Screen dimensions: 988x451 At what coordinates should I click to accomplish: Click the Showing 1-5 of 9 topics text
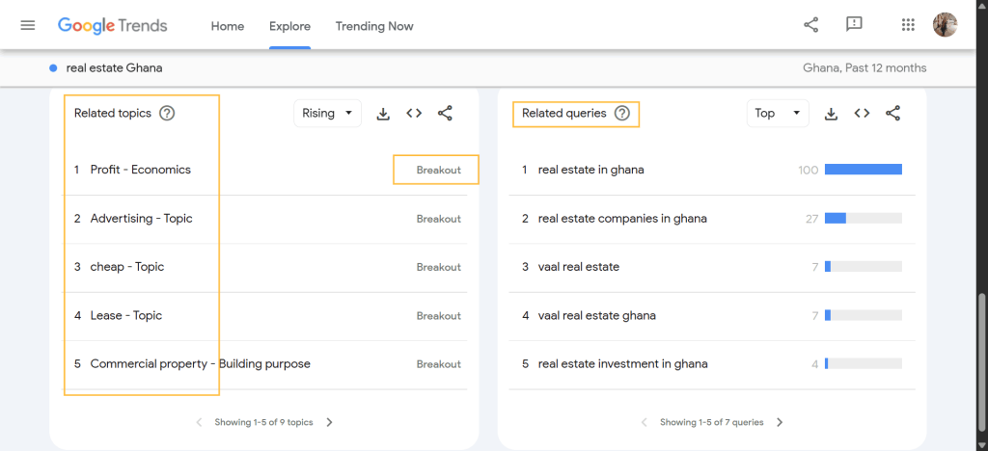(x=264, y=423)
